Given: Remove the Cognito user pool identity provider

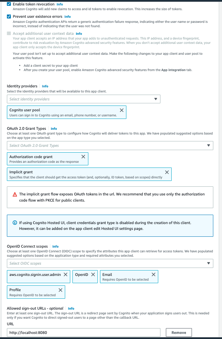Looking at the screenshot, I should [122, 110].
